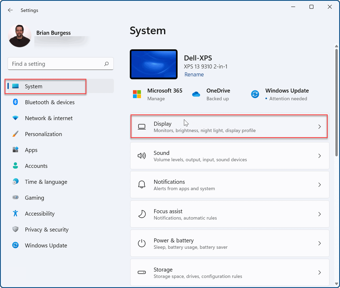
Task: Click the Windows Update label in sidebar
Action: pos(46,245)
